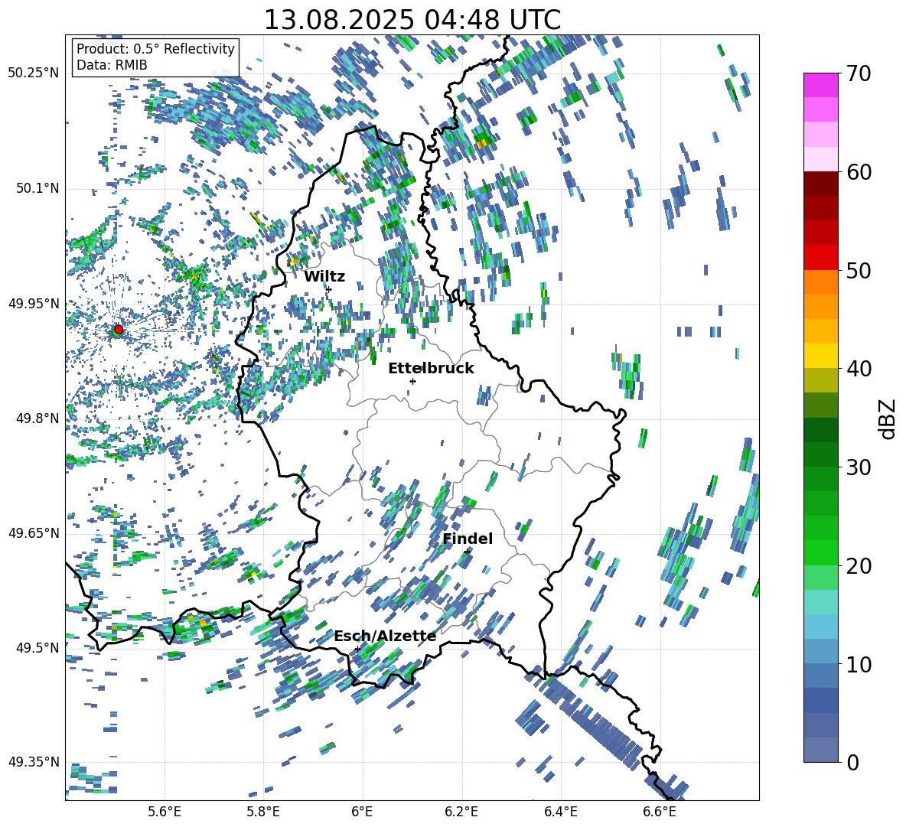Click the 6°E longitude label
The image size is (906, 827).
pos(362,812)
